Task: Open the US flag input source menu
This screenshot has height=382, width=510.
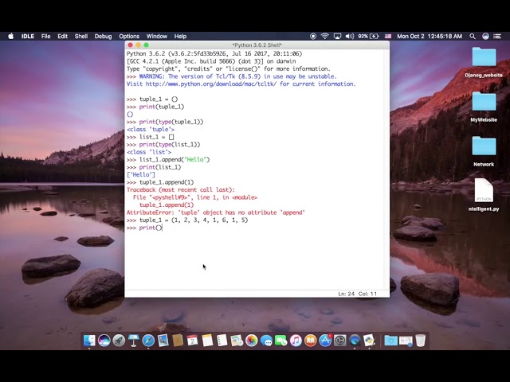Action: pos(388,36)
